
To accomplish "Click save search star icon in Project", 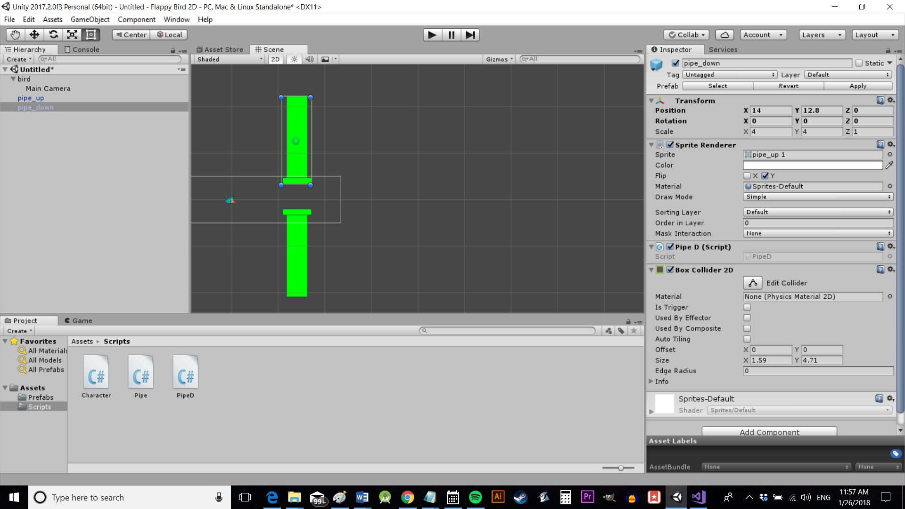I will tap(634, 331).
